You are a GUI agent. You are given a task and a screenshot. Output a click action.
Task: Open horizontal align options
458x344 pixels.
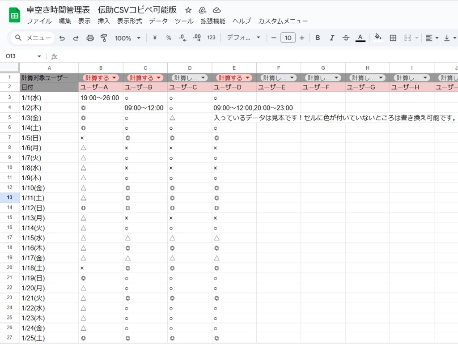[432, 38]
